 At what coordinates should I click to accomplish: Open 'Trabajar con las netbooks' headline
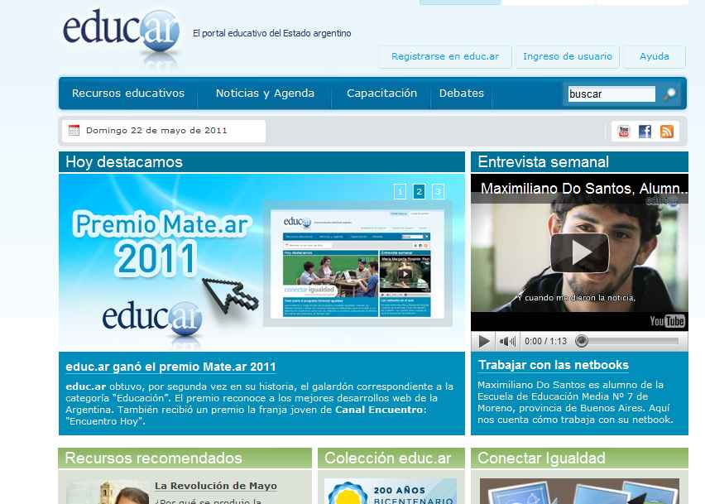pos(553,365)
